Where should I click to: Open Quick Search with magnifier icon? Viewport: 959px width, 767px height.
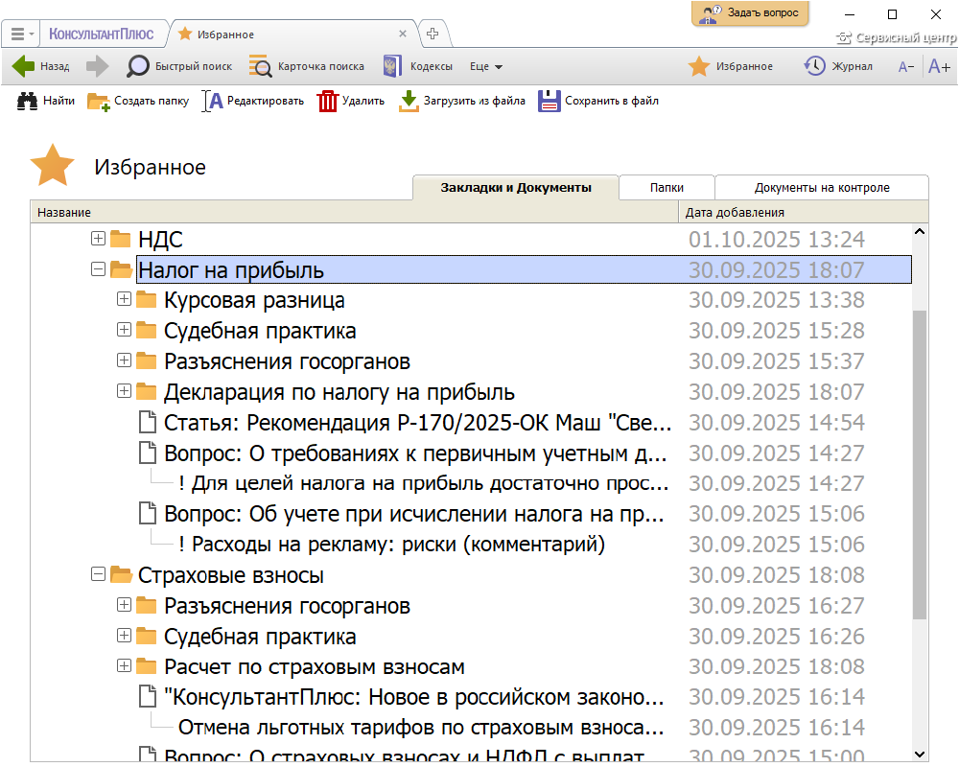coord(139,66)
